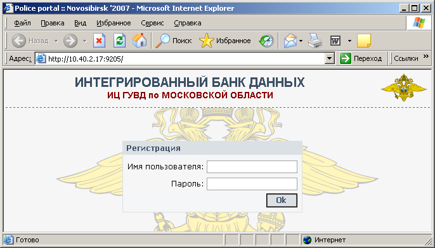Viewport: 435px width, 248px height.
Task: Click the IE icon in title bar
Action: tap(8, 8)
